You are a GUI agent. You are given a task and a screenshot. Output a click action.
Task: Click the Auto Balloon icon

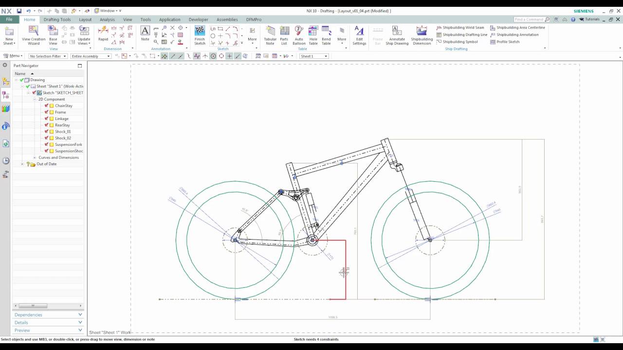pyautogui.click(x=299, y=31)
